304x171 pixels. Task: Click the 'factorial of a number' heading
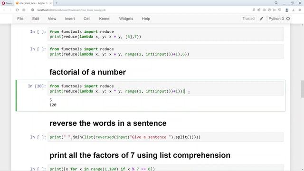point(87,72)
